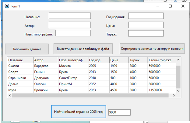Screen dimensions: 190x123
Task: Focus the Назв. типографии input field
Action: pos(73,33)
